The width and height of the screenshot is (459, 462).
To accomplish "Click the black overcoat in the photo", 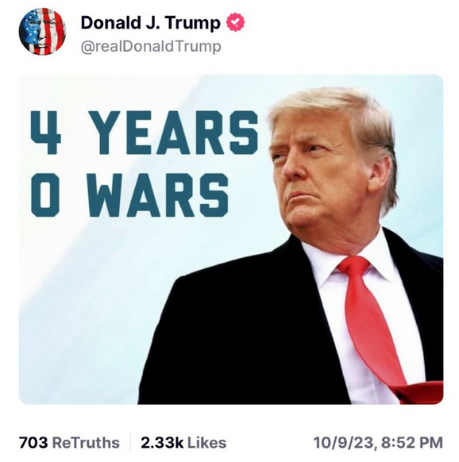I will 245,333.
